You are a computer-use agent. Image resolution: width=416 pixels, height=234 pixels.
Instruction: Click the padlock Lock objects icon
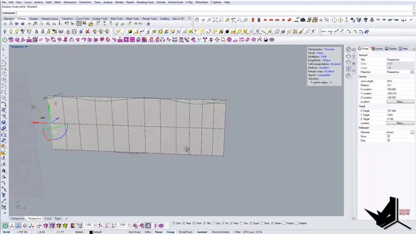click(37, 31)
